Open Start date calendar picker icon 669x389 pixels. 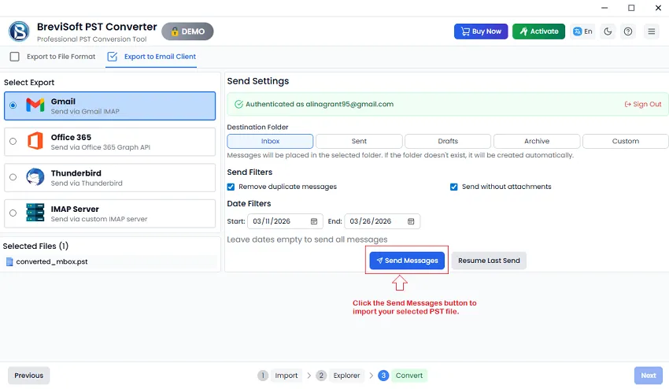pyautogui.click(x=314, y=221)
